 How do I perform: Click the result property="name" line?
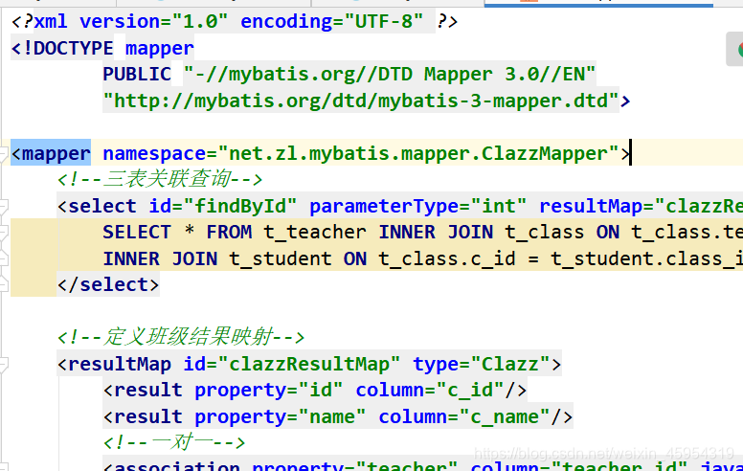point(338,416)
